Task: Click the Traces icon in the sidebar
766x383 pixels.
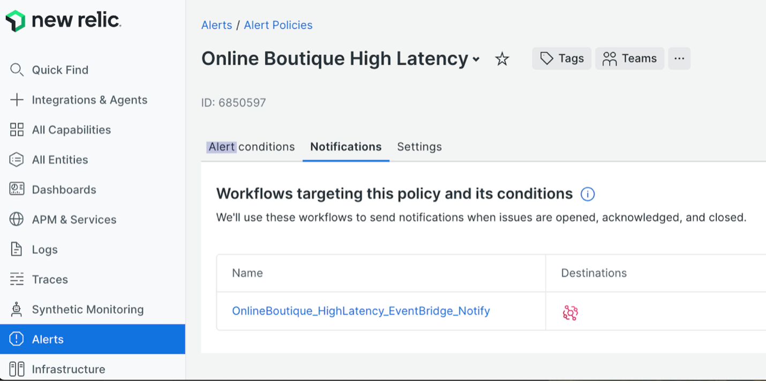Action: click(x=16, y=279)
